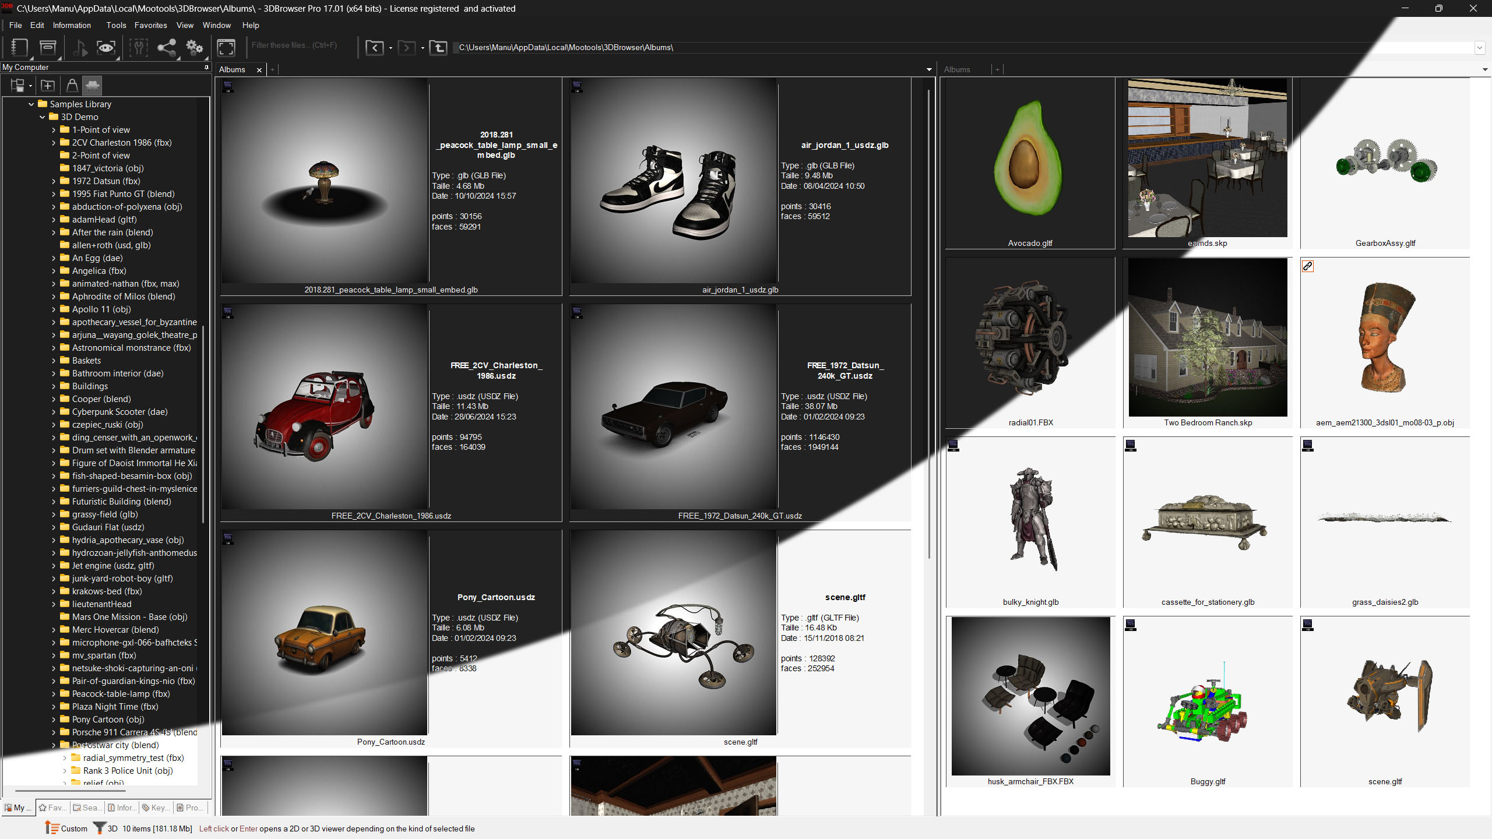Viewport: 1492px width, 839px height.
Task: Click the album notebook toolbar icon
Action: (19, 47)
